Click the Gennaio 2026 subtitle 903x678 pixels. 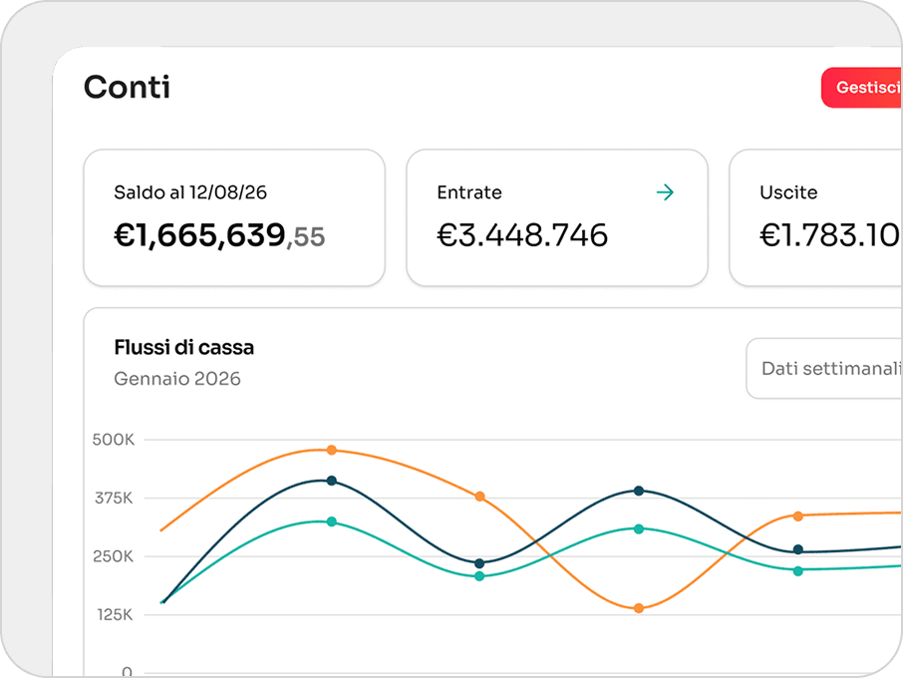coord(177,379)
